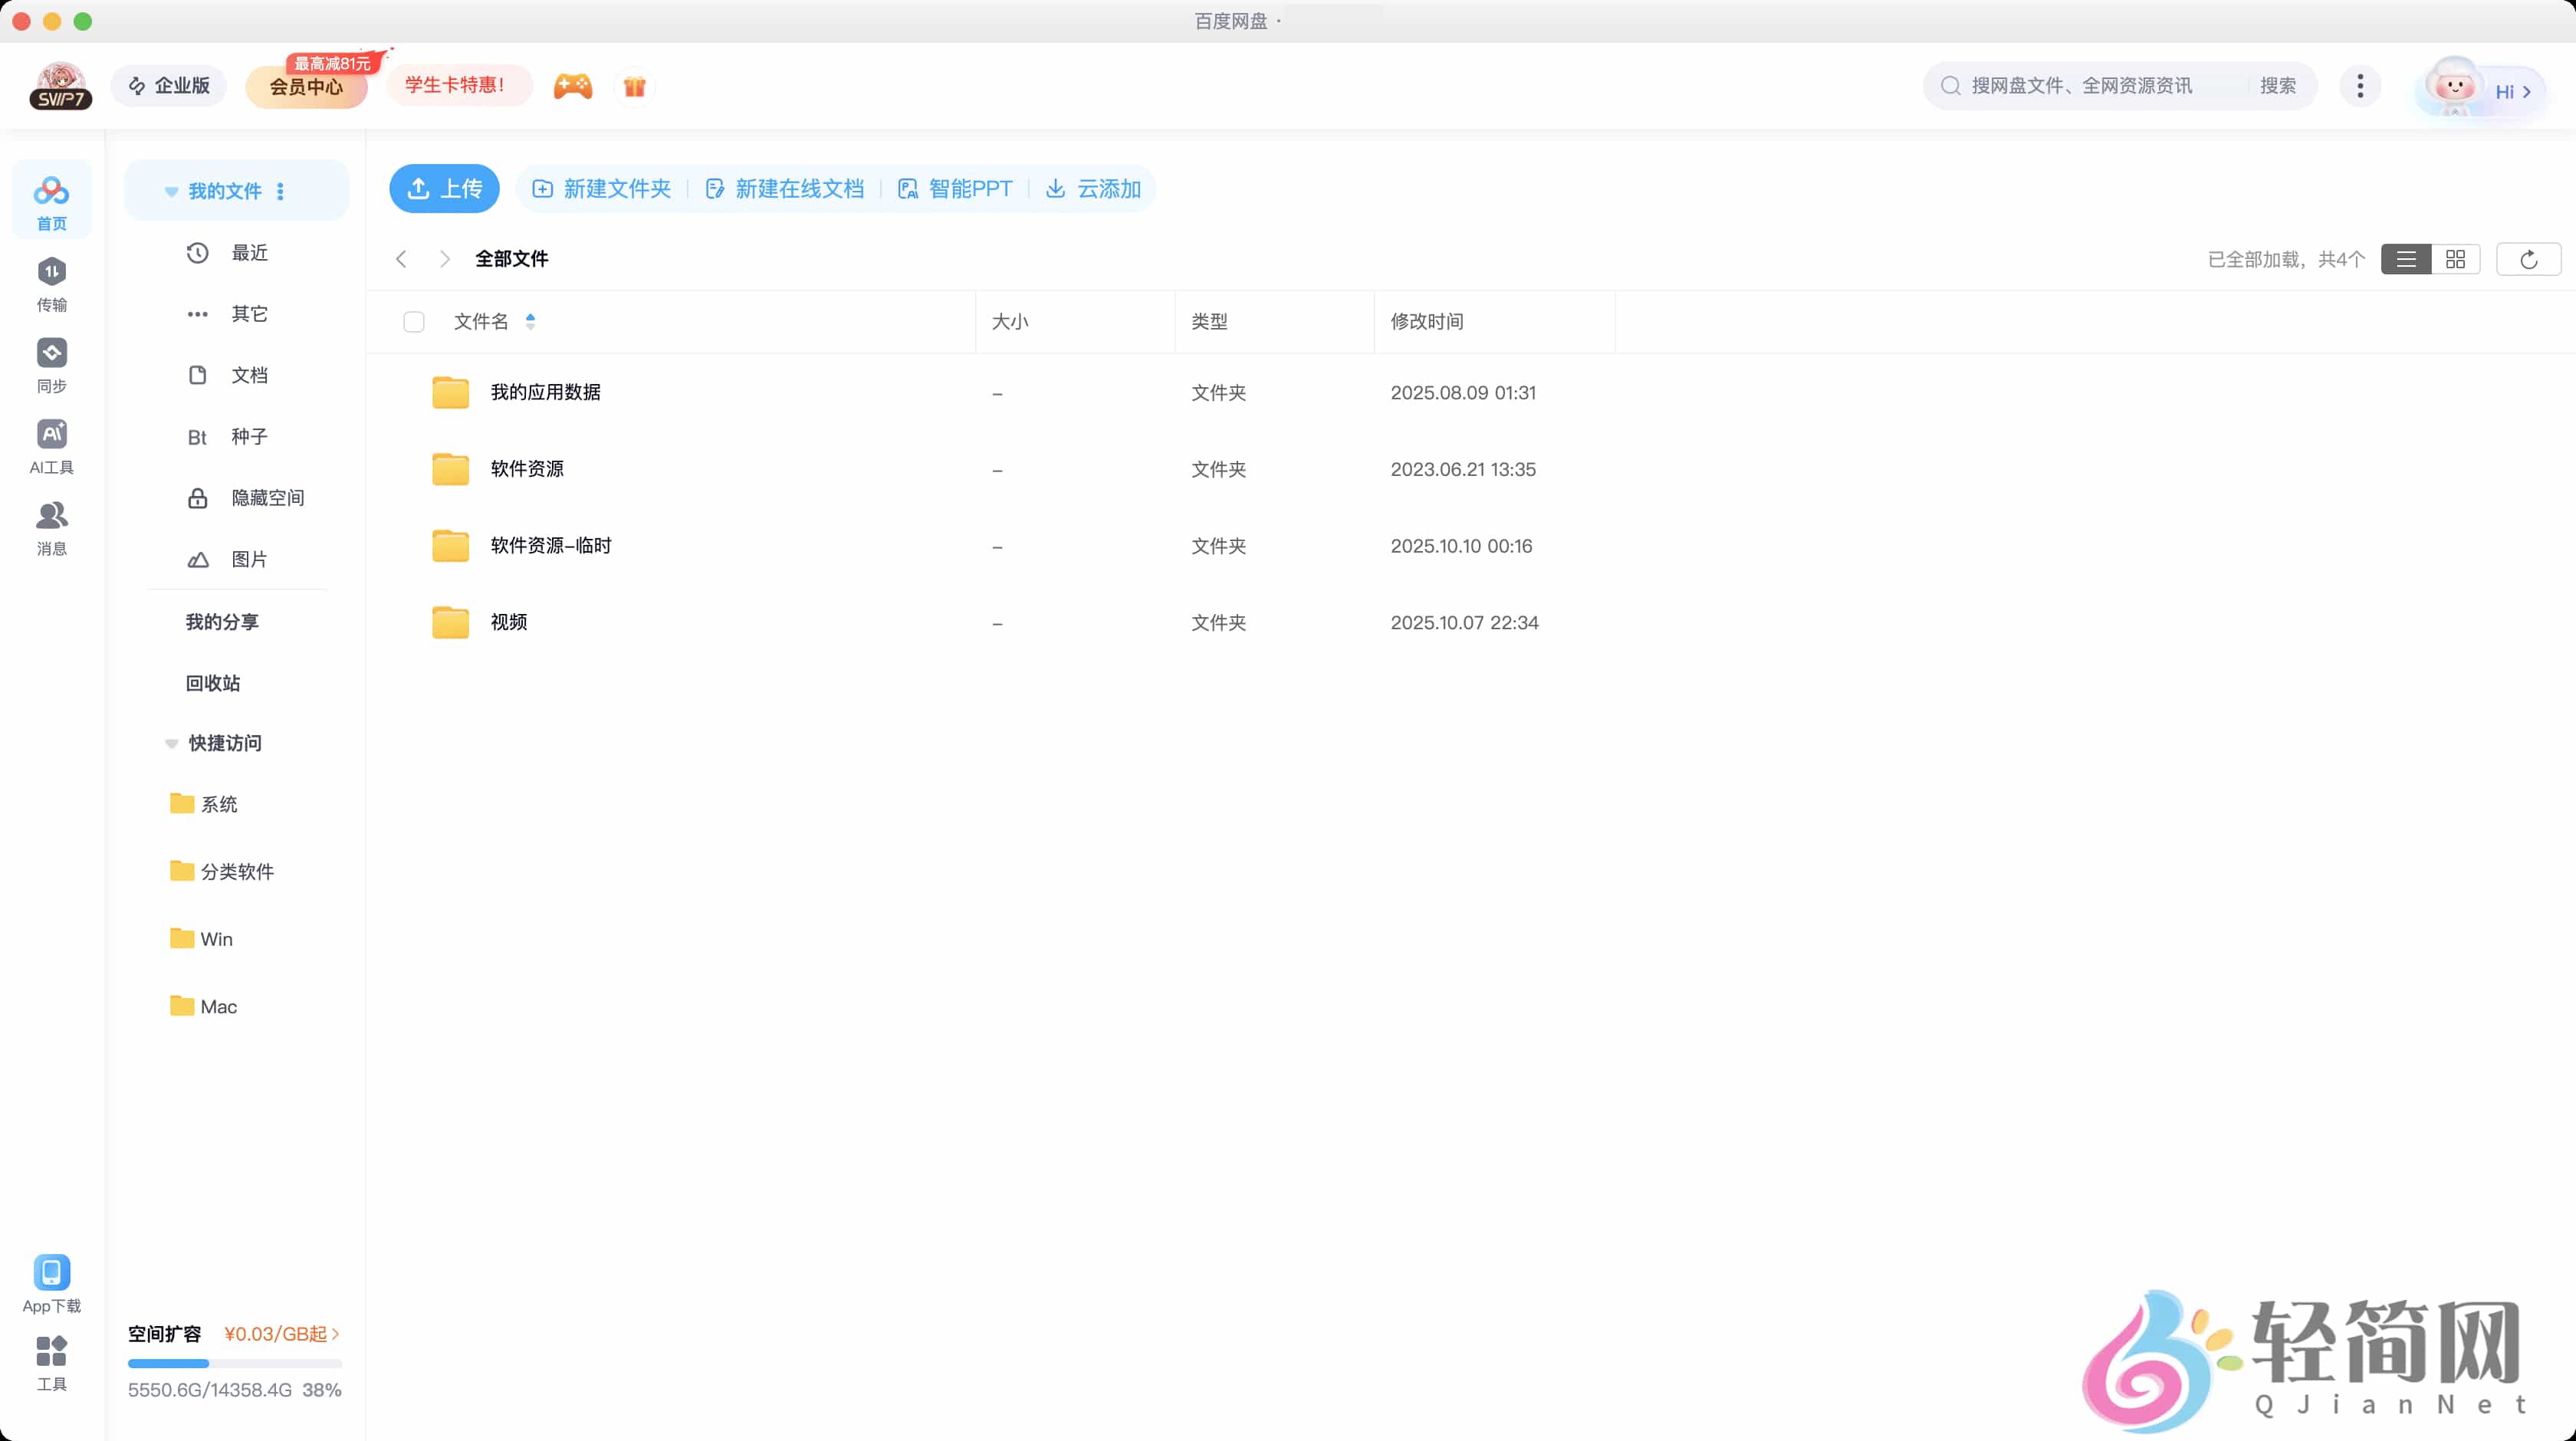This screenshot has height=1441, width=2576.
Task: Open the 回收站 recycle bin item
Action: click(x=213, y=683)
